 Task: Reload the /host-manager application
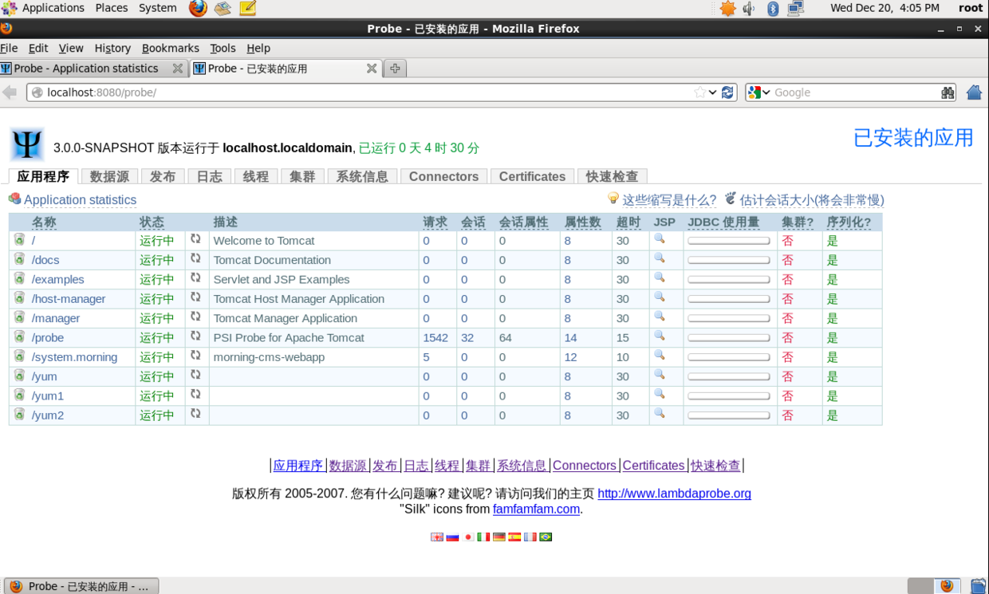coord(195,297)
